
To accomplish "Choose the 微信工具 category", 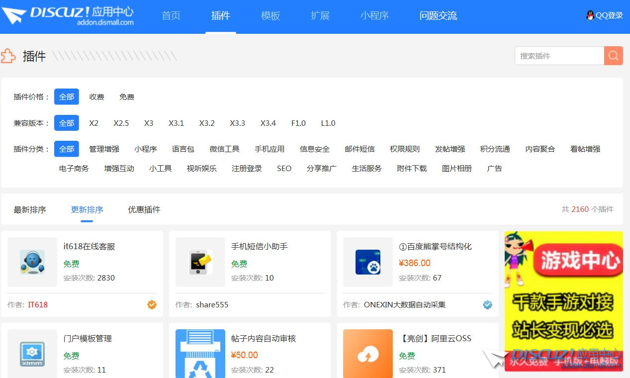I will coord(225,149).
